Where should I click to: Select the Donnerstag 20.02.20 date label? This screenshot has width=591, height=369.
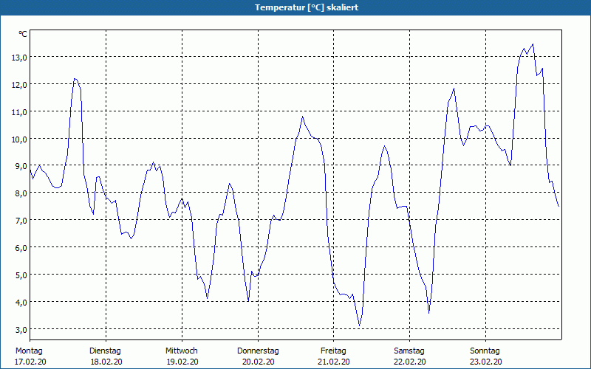click(258, 356)
